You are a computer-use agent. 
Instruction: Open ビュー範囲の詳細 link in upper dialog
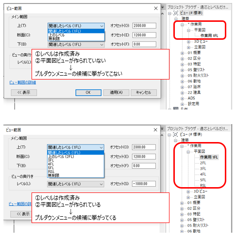click(23, 82)
